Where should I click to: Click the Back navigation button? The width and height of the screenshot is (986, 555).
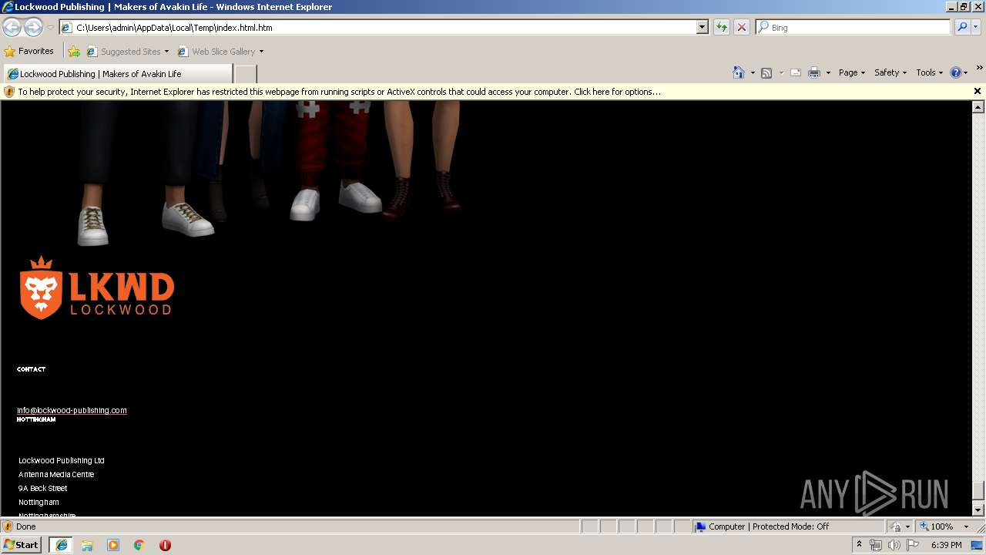[x=12, y=28]
